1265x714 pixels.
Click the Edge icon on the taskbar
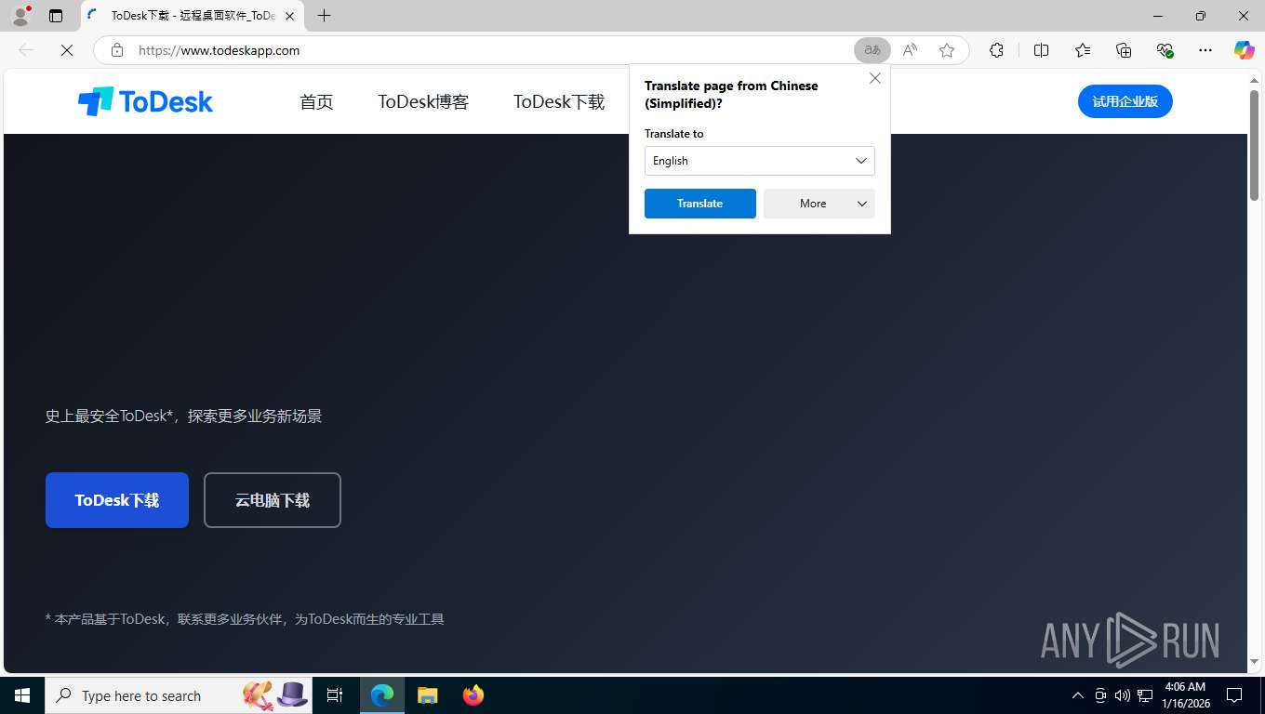pos(382,695)
